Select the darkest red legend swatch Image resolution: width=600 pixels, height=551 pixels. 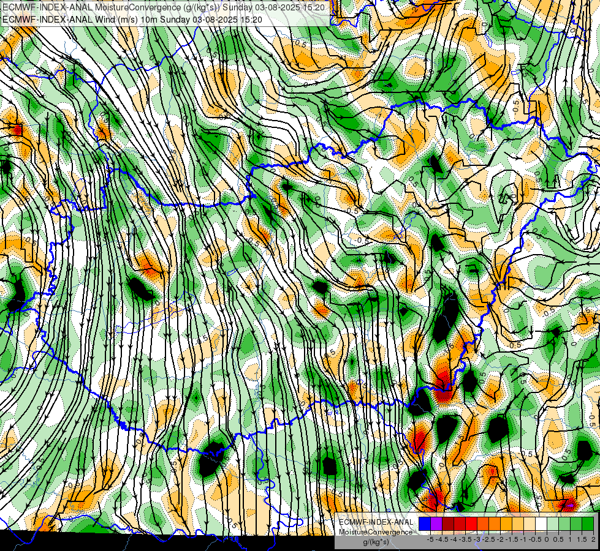point(448,524)
